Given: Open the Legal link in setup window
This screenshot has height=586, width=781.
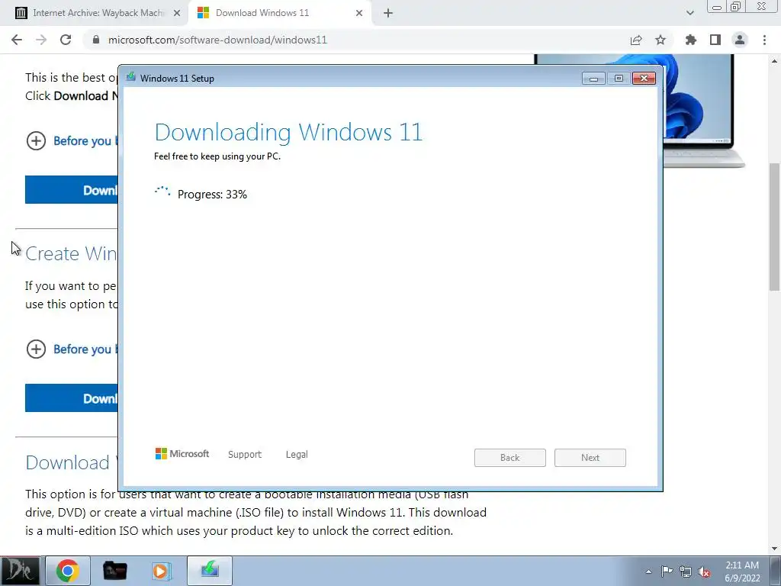Looking at the screenshot, I should point(297,455).
